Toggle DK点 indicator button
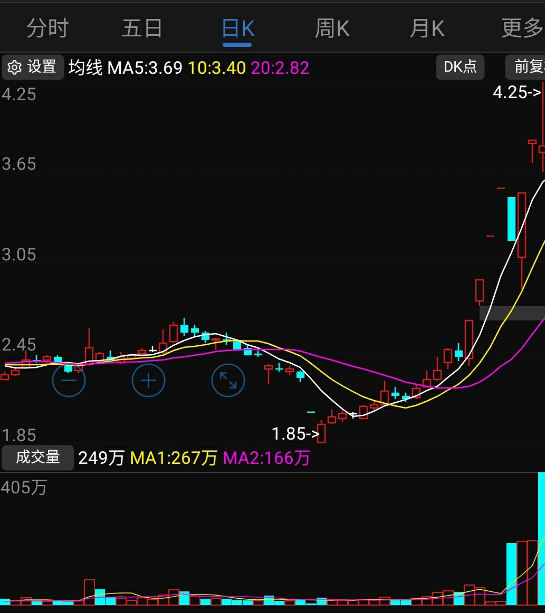 coord(460,67)
